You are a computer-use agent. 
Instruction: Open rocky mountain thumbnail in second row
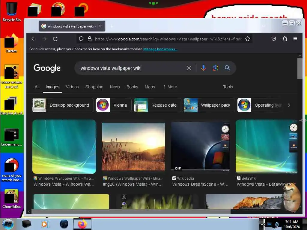[245, 202]
